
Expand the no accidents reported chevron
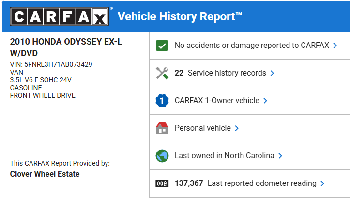335,46
